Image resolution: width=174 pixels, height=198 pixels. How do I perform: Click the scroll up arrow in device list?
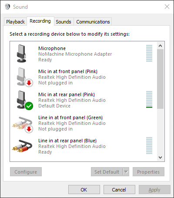point(160,46)
